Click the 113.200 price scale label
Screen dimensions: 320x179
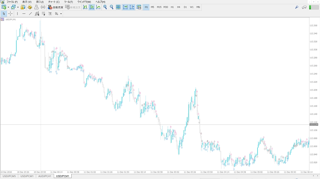tap(314, 90)
